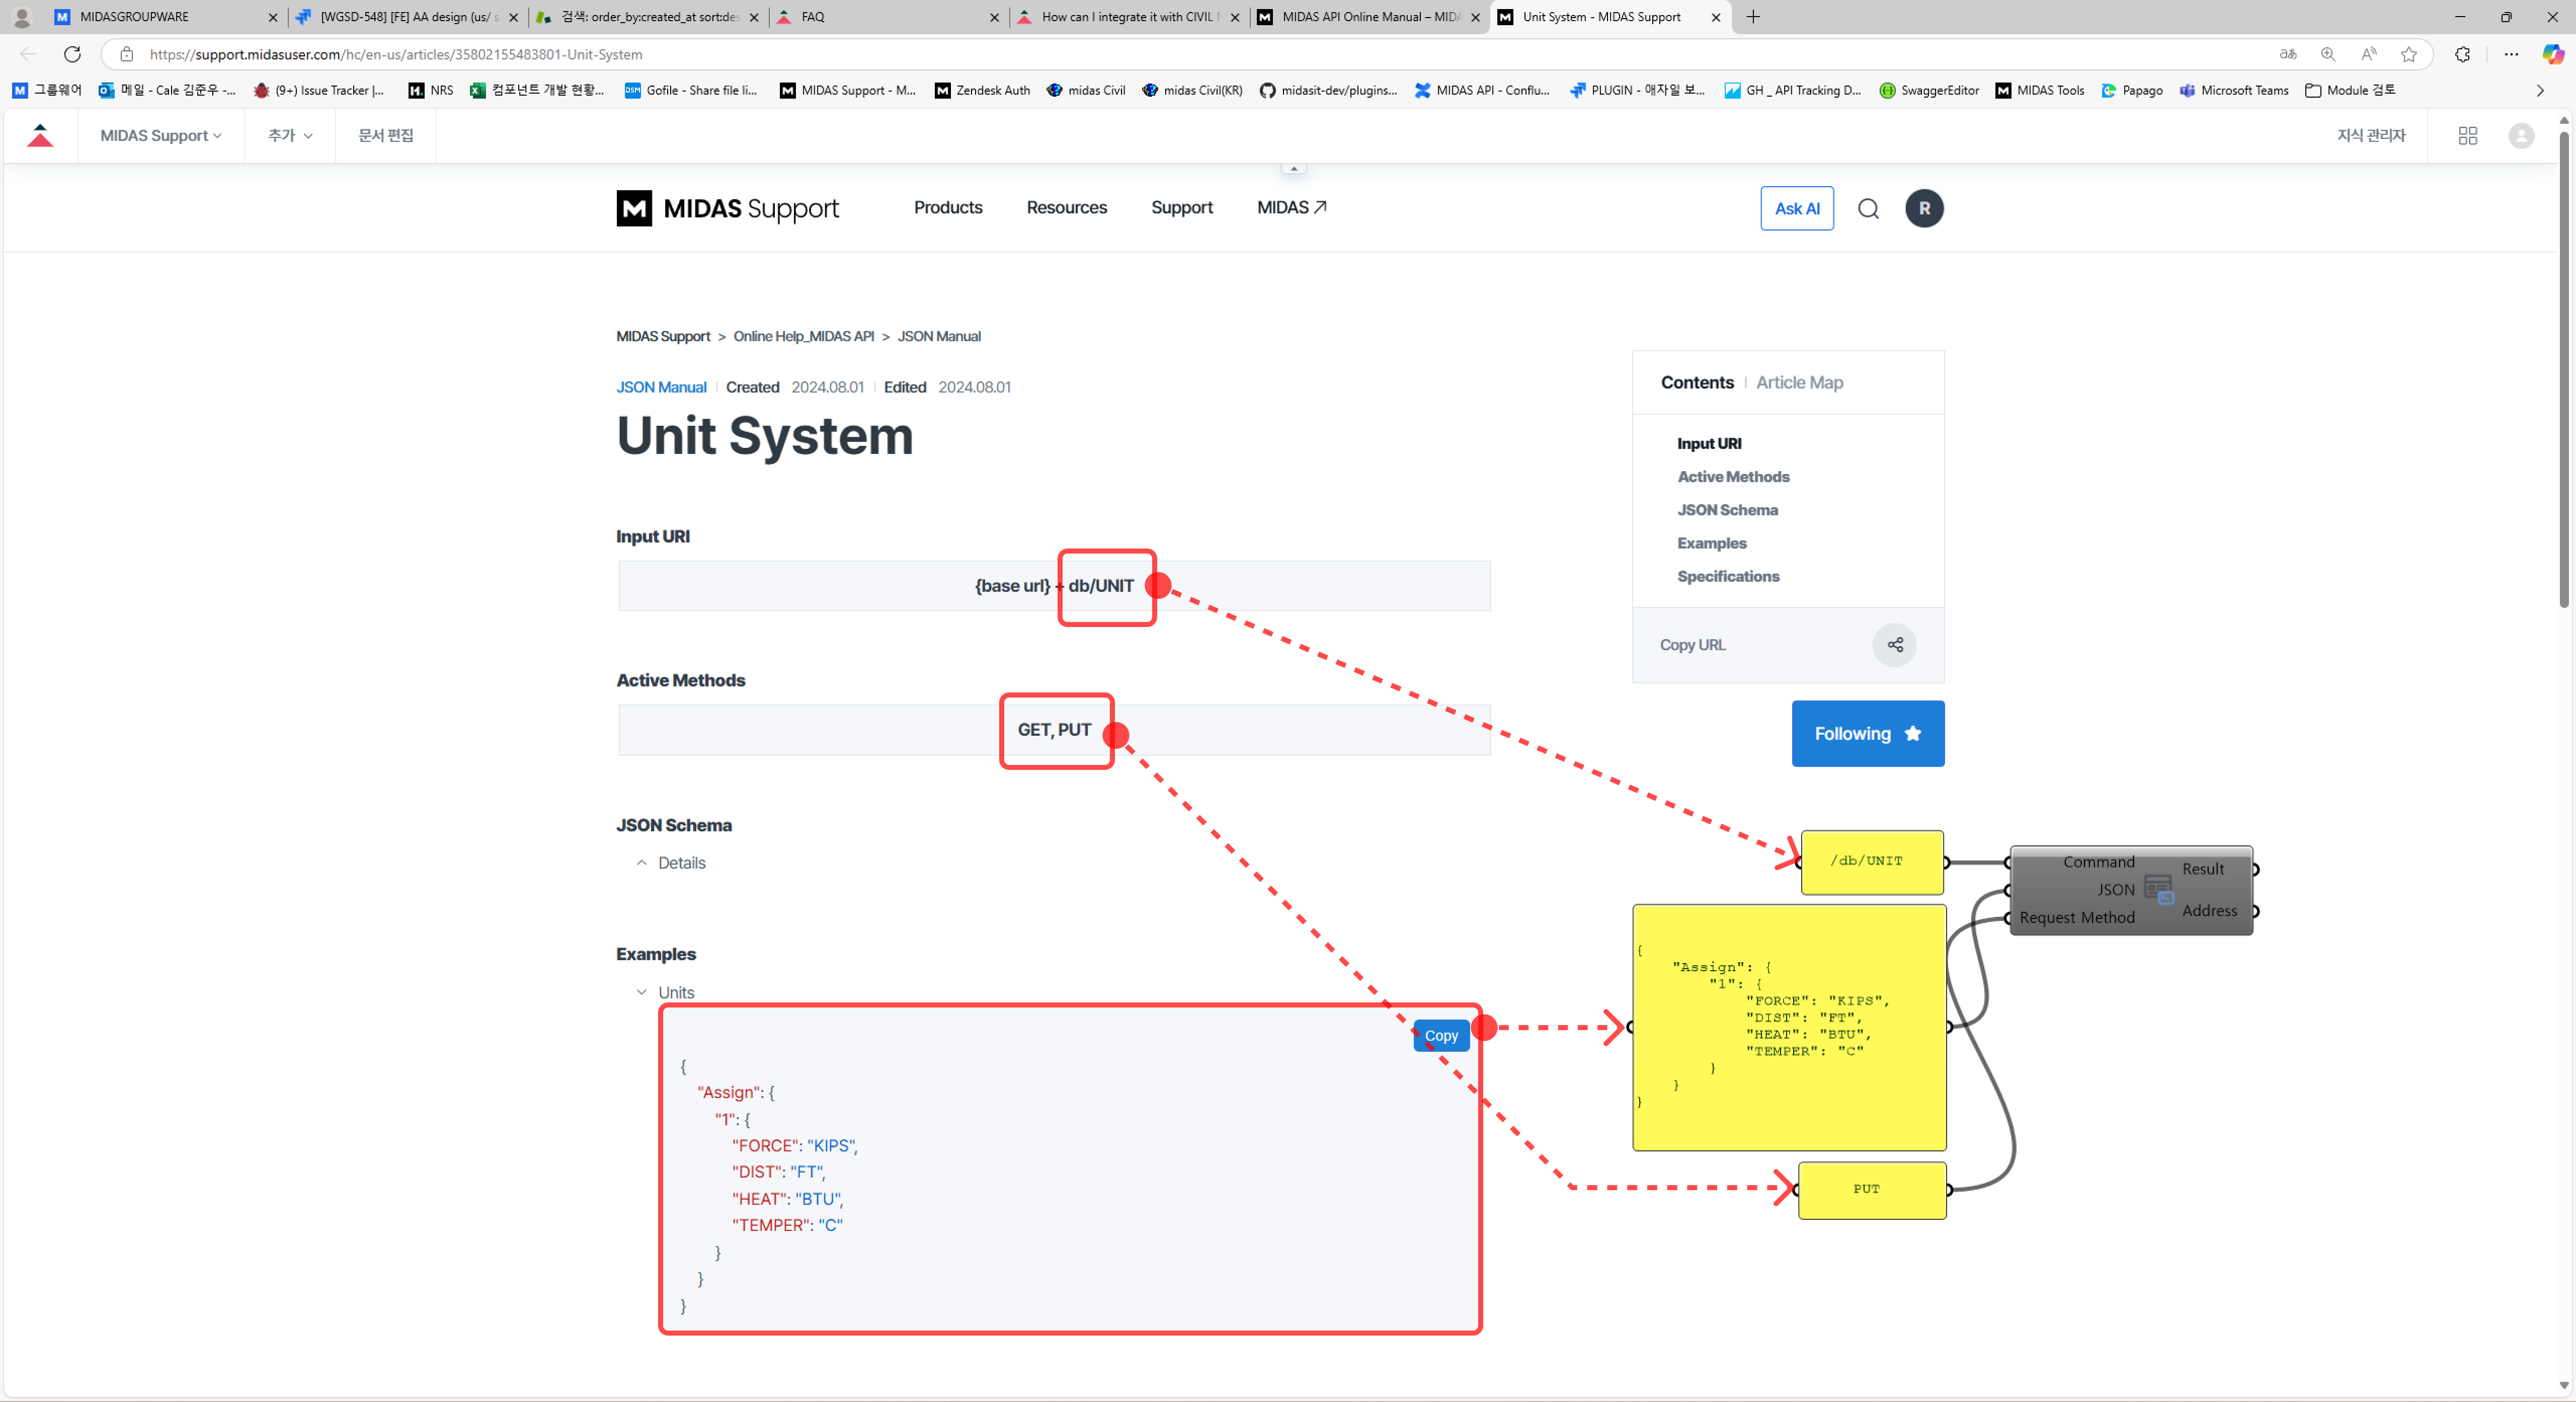
Task: Close the Unit System browser tab
Action: 1716,17
